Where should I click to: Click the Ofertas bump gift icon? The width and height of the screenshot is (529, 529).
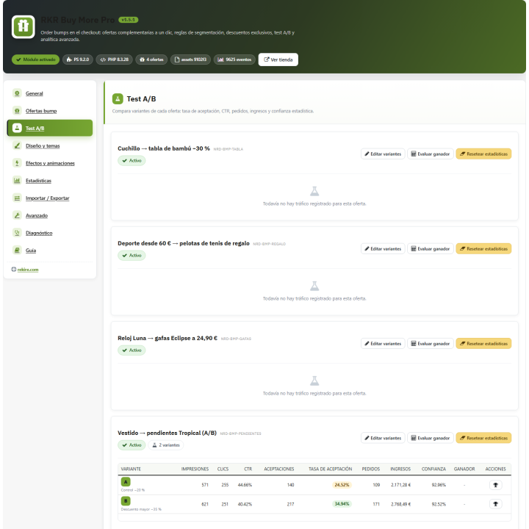(x=17, y=111)
